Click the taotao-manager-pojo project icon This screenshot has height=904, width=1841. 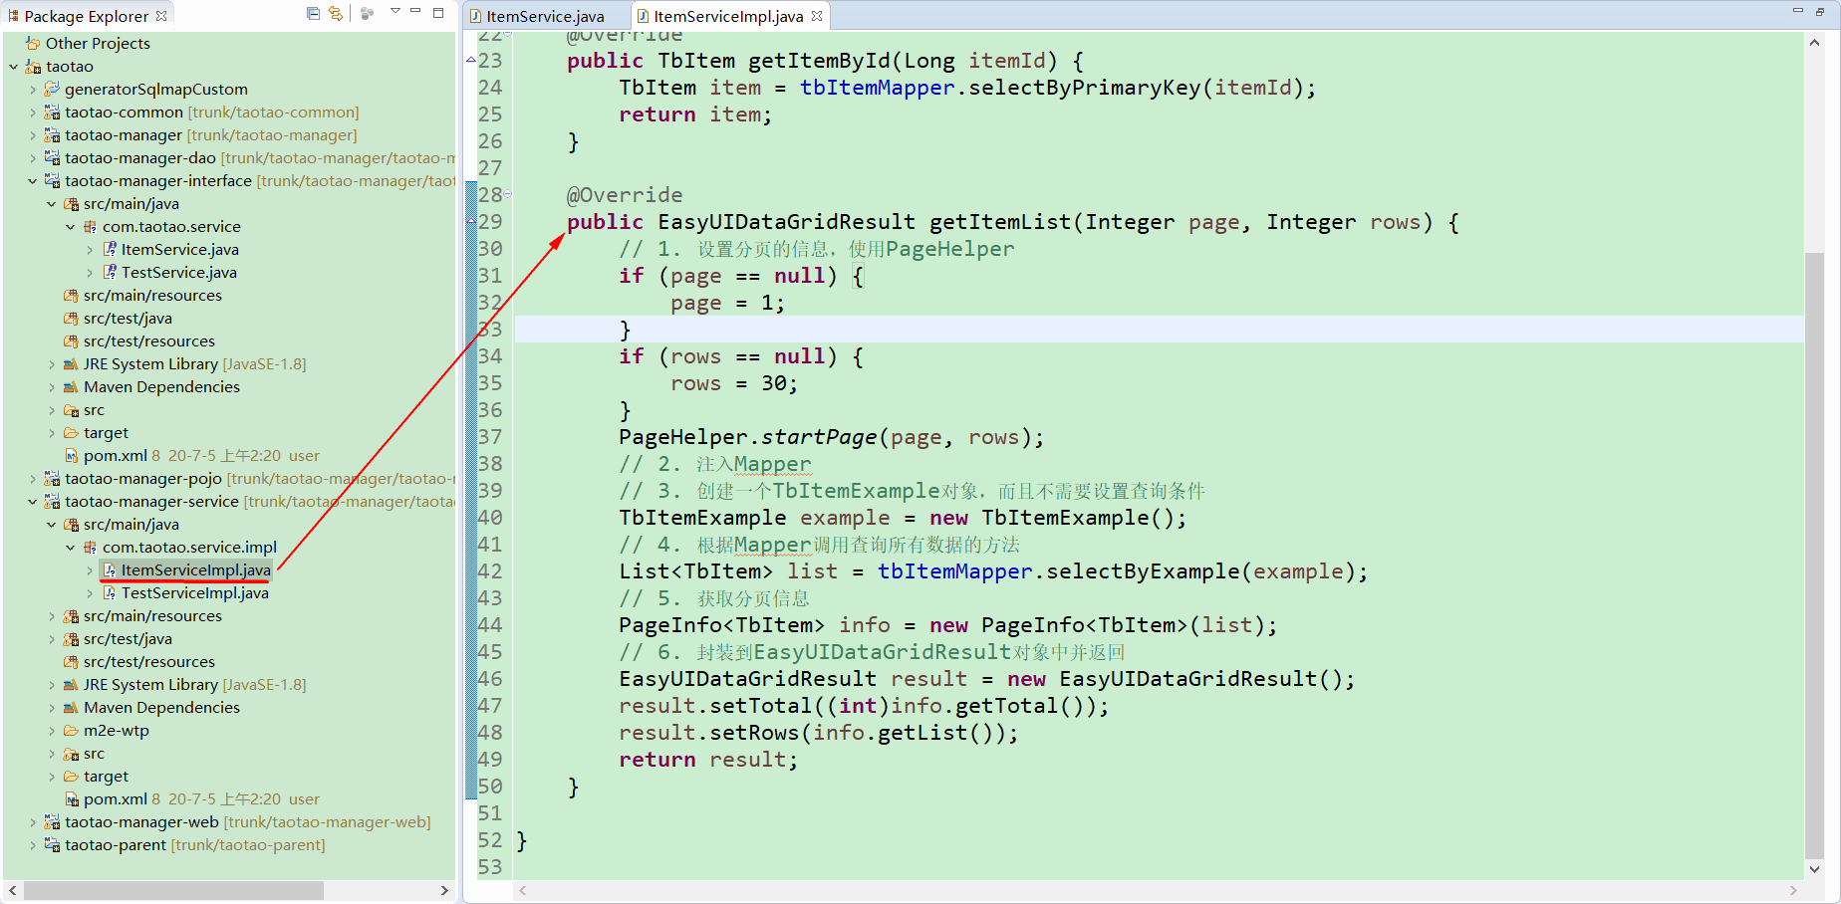52,478
